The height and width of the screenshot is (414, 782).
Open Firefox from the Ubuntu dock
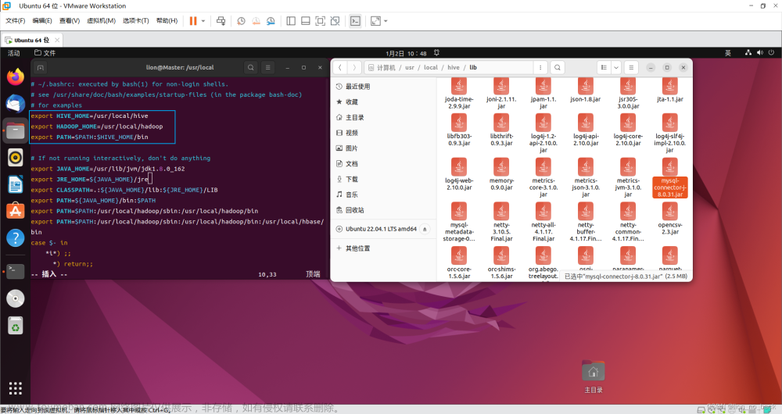[16, 77]
